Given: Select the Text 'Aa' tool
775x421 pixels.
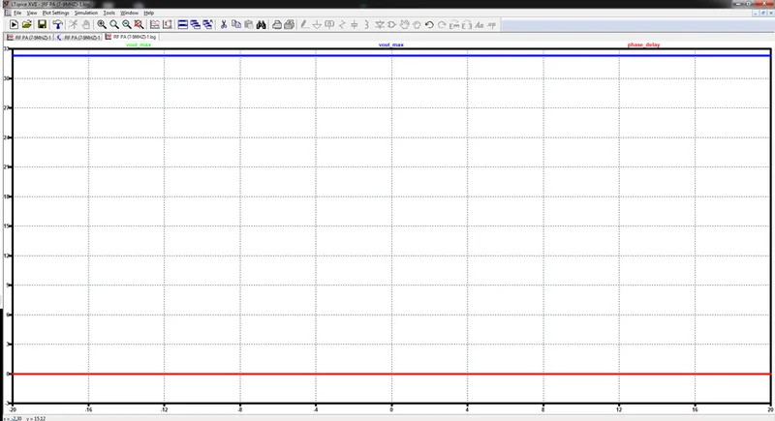Looking at the screenshot, I should (479, 24).
